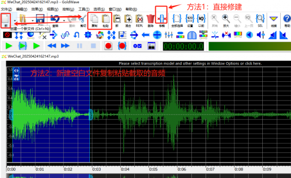Start playback with the first green play button

(9, 46)
